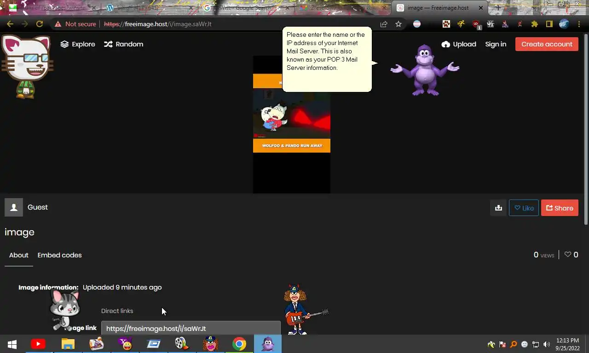589x353 pixels.
Task: Go back to the previous page
Action: click(x=10, y=24)
